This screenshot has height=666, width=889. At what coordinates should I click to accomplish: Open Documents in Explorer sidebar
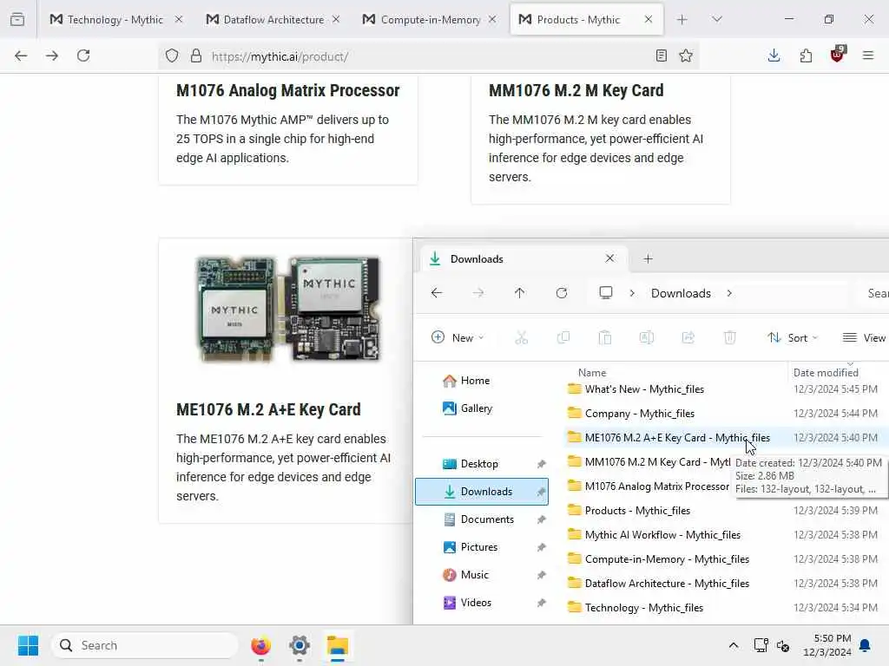click(482, 519)
